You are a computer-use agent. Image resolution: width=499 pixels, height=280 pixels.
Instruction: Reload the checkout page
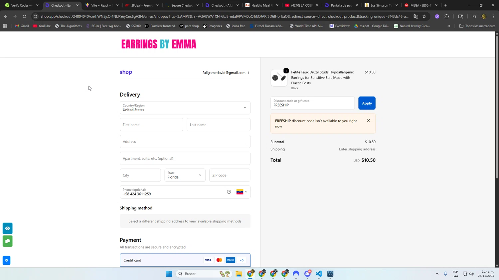point(24,16)
